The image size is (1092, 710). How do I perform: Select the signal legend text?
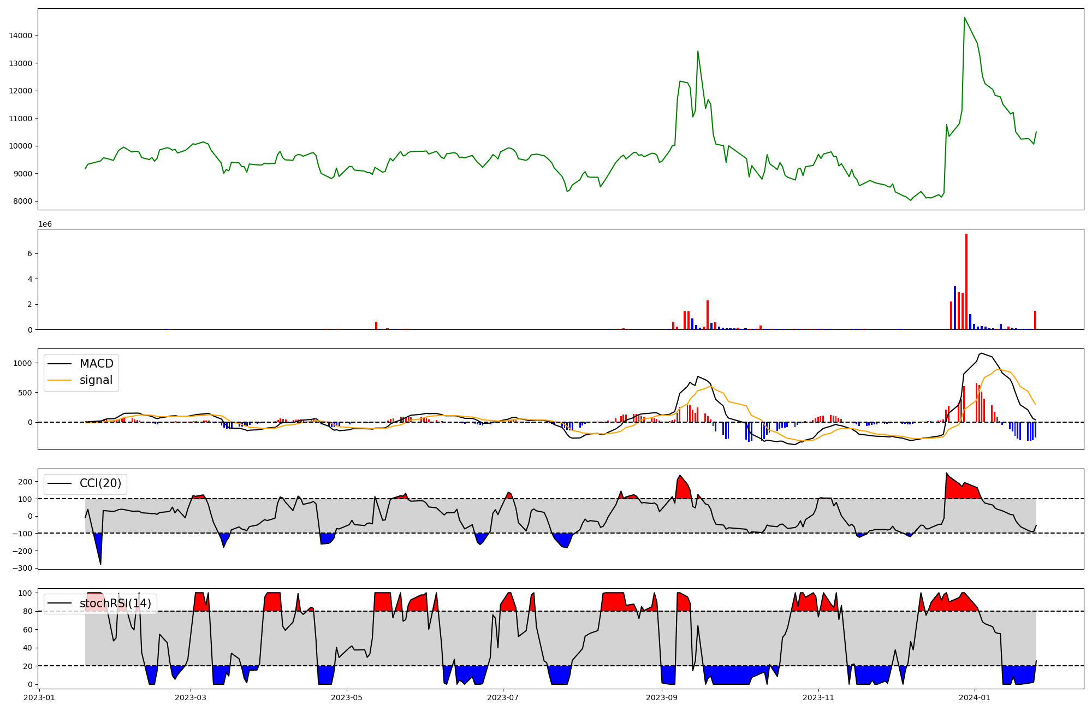click(96, 380)
